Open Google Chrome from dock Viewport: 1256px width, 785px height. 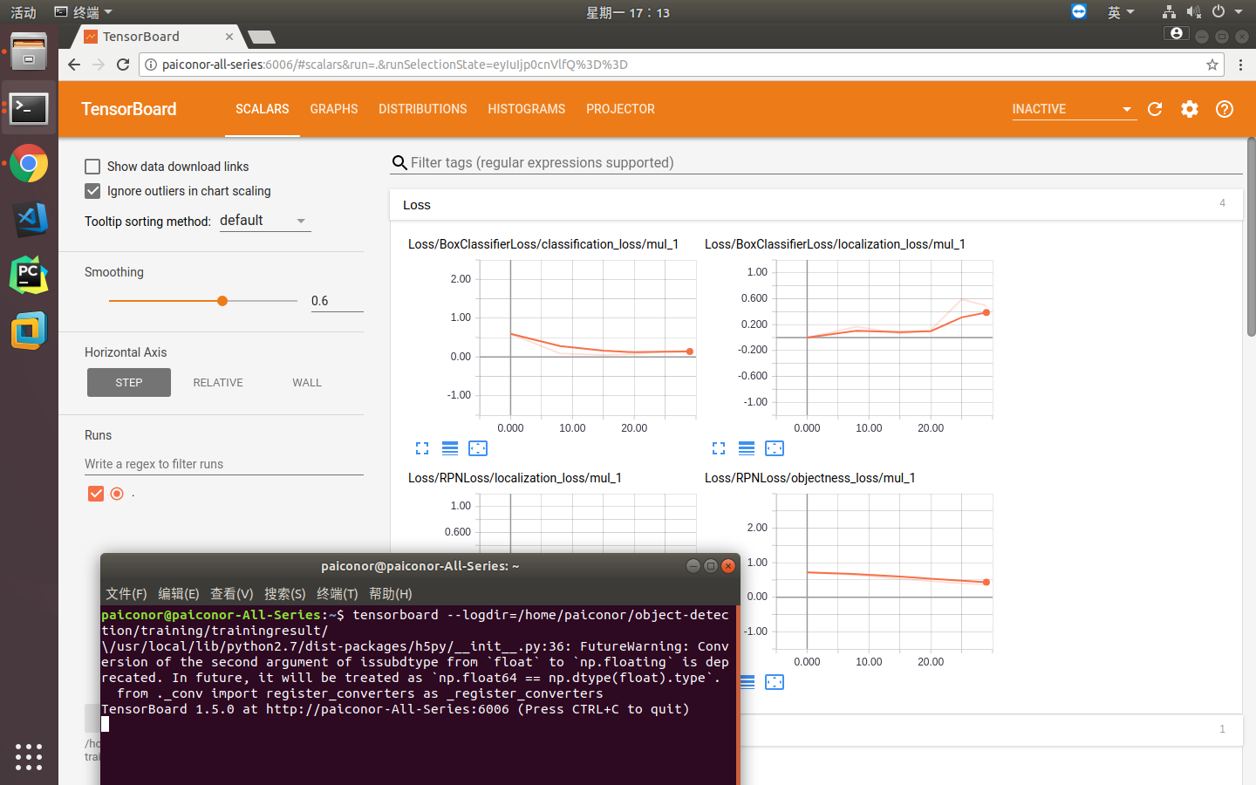point(29,164)
